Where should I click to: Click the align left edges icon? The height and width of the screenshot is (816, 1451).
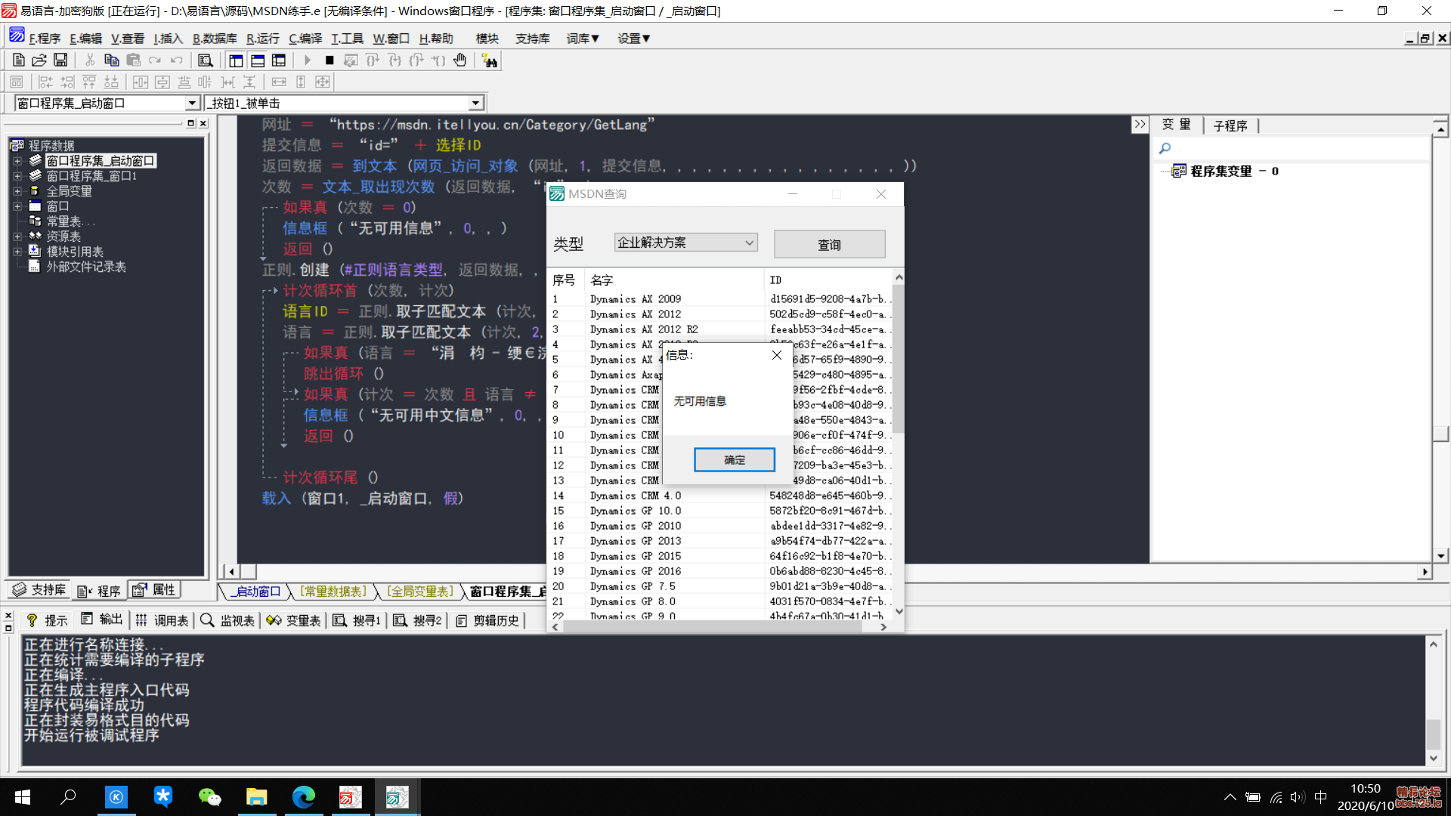(x=45, y=82)
